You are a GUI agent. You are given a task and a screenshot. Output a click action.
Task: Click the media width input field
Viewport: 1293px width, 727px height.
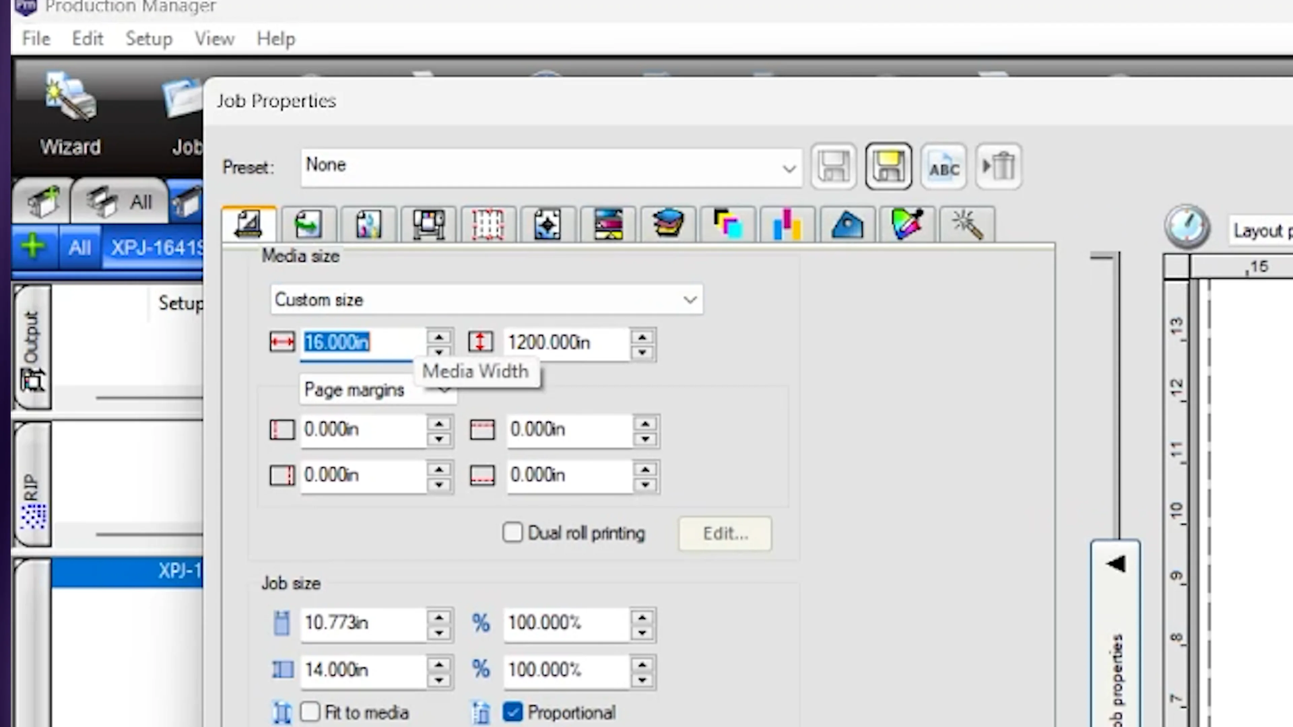point(361,343)
